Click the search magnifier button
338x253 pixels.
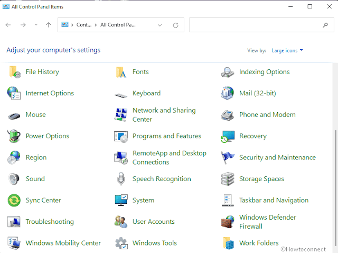(x=325, y=25)
